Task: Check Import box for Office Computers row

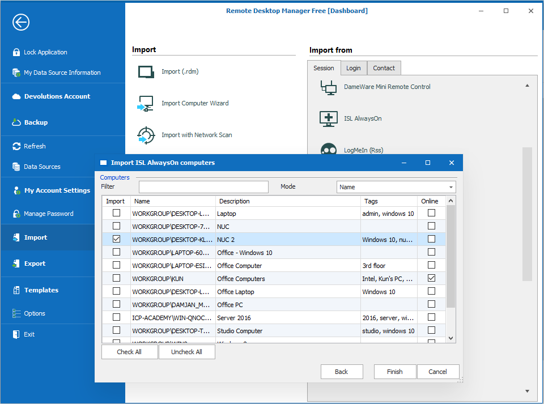Action: pos(116,278)
